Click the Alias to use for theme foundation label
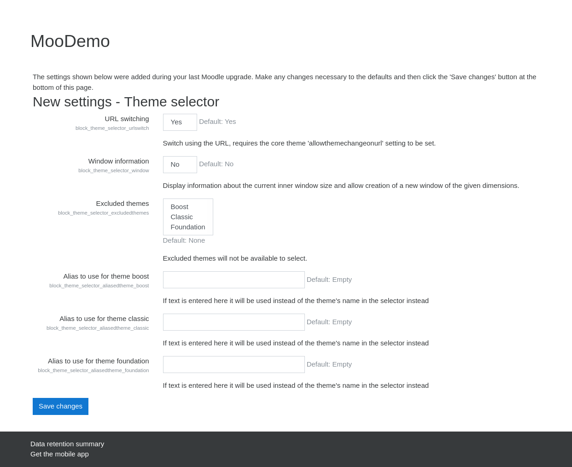The height and width of the screenshot is (467, 572). click(x=98, y=361)
